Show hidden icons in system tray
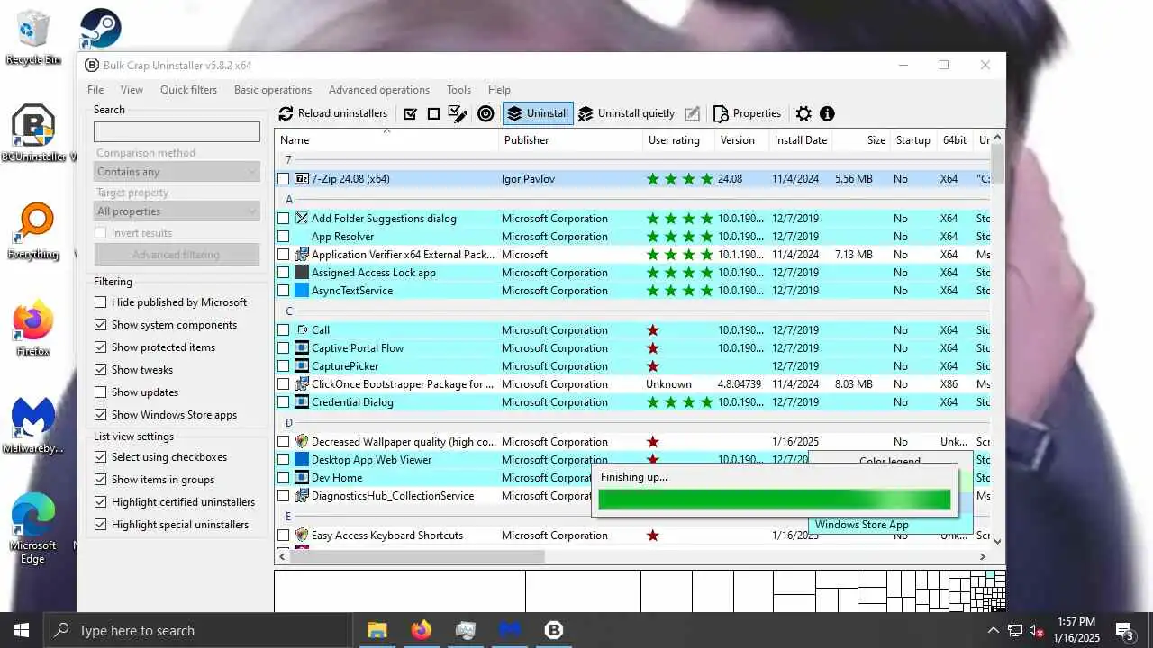The height and width of the screenshot is (648, 1153). click(994, 630)
